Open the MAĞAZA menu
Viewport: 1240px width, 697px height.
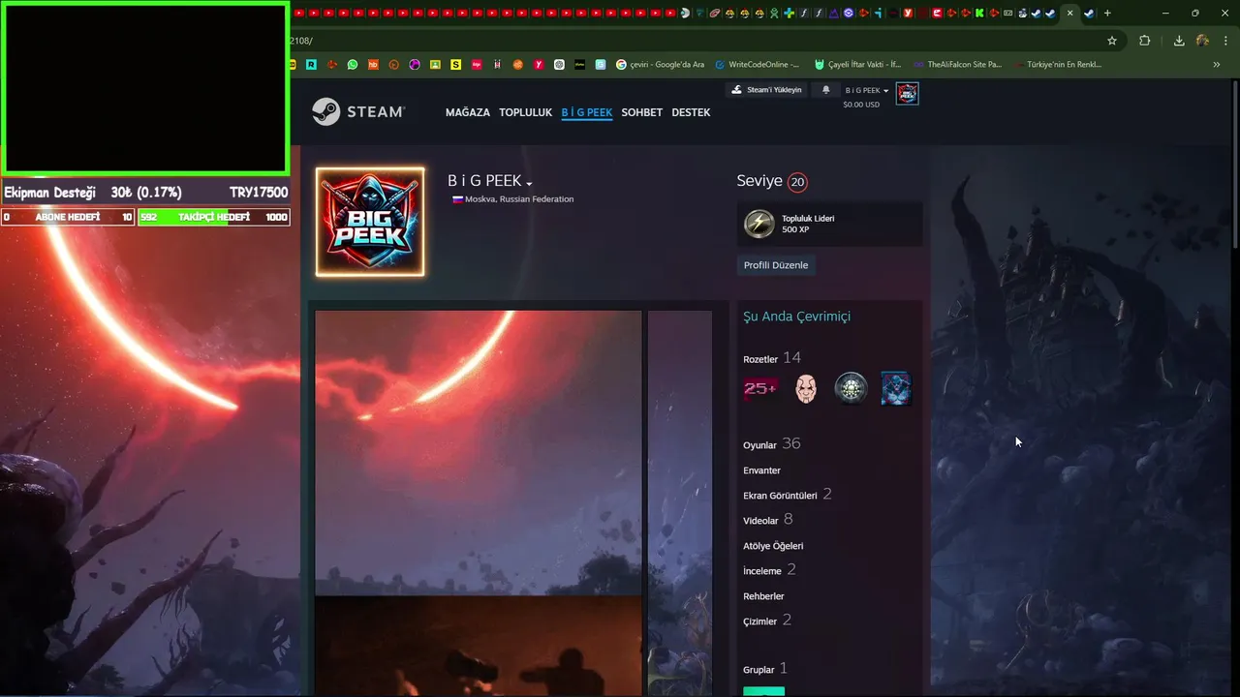click(468, 112)
